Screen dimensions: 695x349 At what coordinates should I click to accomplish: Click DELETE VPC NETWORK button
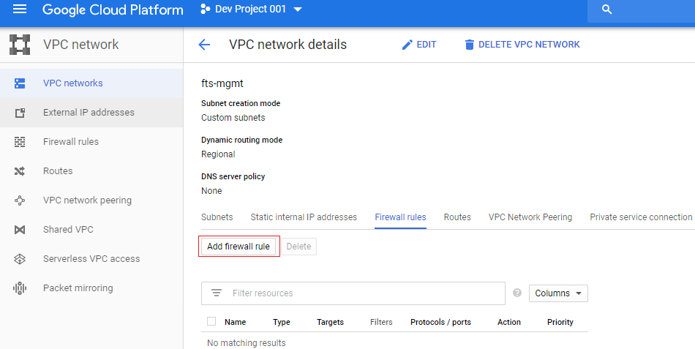point(522,45)
